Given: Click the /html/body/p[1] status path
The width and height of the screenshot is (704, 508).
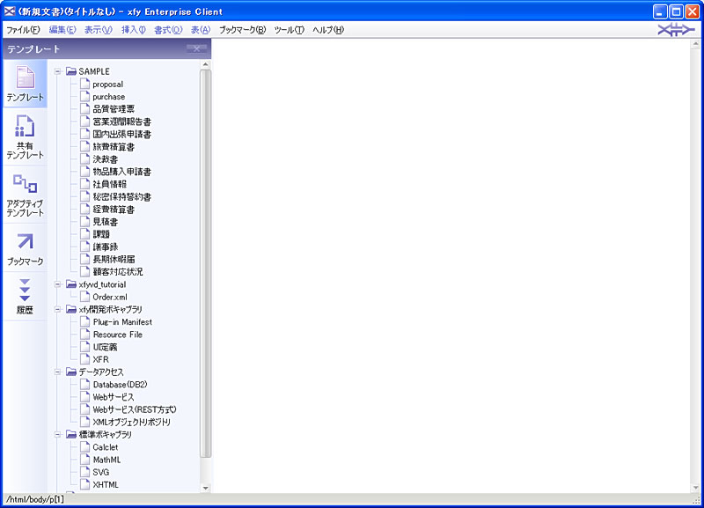Looking at the screenshot, I should coord(35,499).
